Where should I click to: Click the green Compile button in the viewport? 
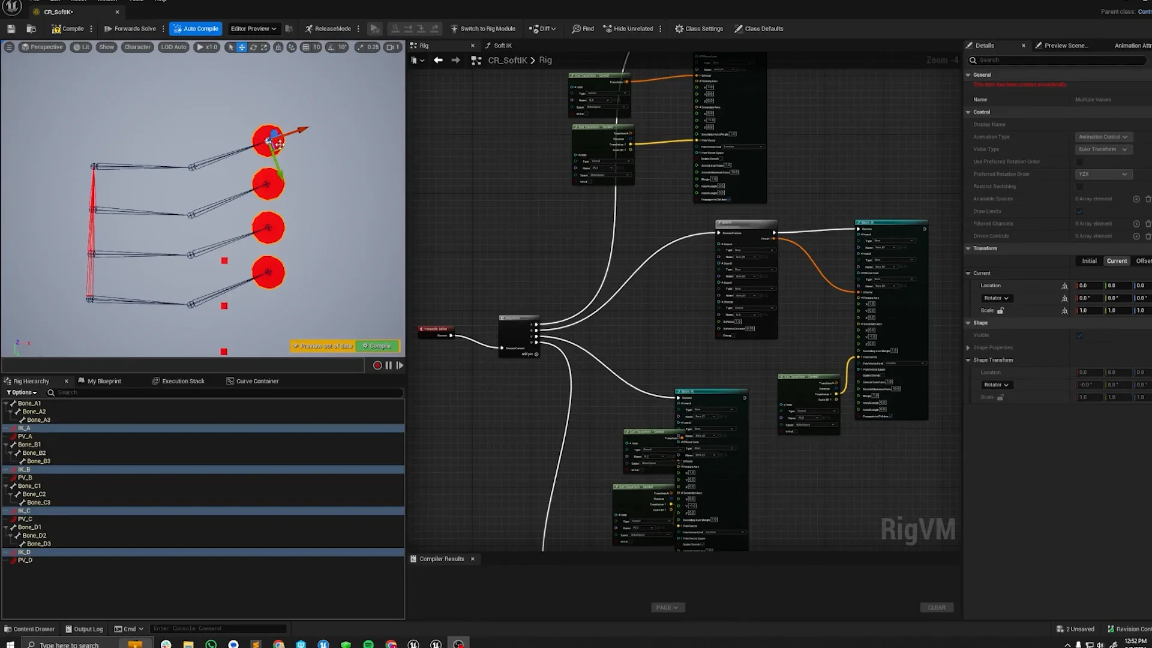click(377, 346)
